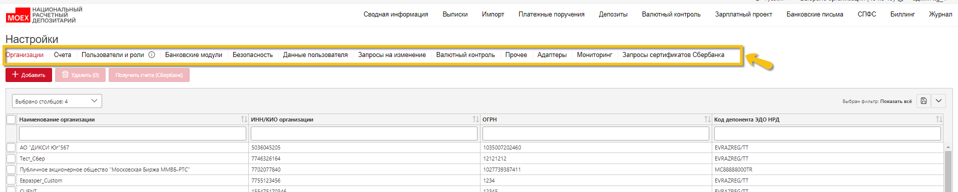This screenshot has height=192, width=958.
Task: Open the Выбрано столбцов: 4 dropdown
Action: click(57, 101)
